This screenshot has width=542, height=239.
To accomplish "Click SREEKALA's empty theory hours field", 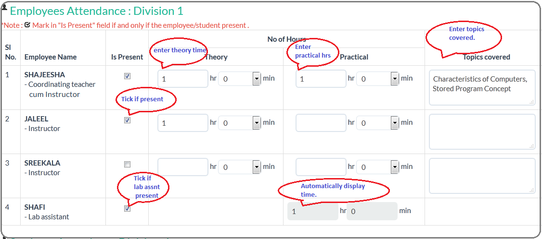I will point(183,167).
